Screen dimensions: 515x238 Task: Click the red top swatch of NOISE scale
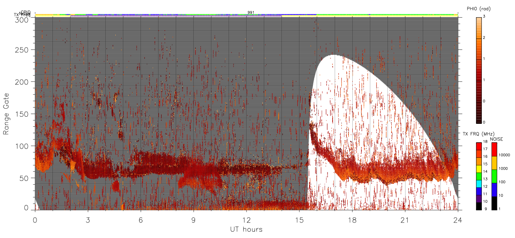pos(494,149)
